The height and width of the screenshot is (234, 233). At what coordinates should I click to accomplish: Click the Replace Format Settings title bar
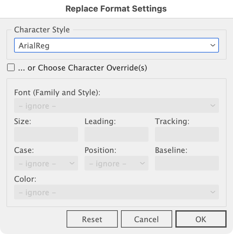tap(116, 9)
